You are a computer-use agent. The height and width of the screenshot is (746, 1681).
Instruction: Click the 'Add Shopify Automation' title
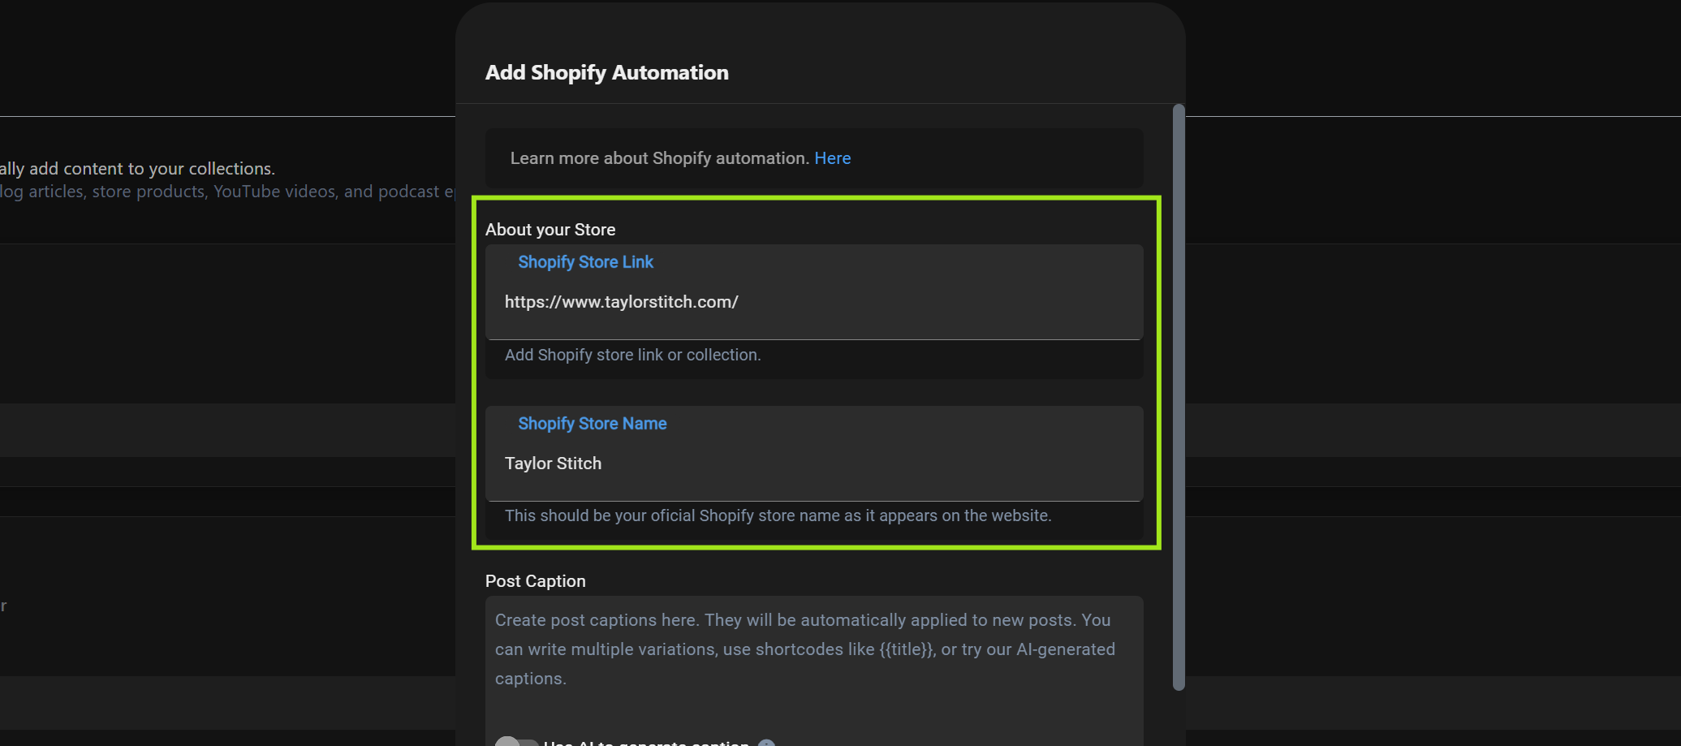point(607,72)
